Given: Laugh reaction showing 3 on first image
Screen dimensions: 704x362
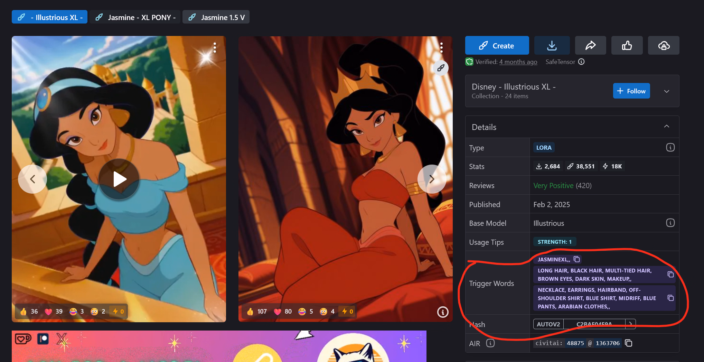Looking at the screenshot, I should click(x=77, y=312).
